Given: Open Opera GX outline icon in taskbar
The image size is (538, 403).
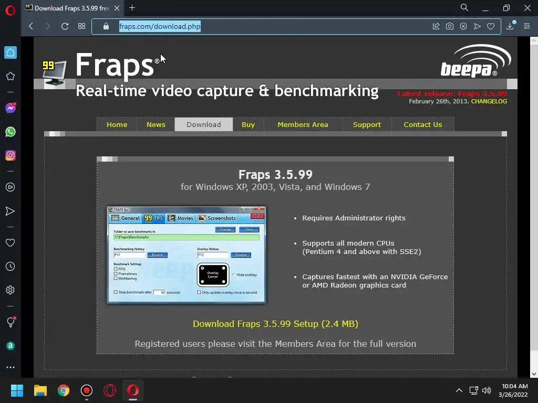Looking at the screenshot, I should [110, 390].
